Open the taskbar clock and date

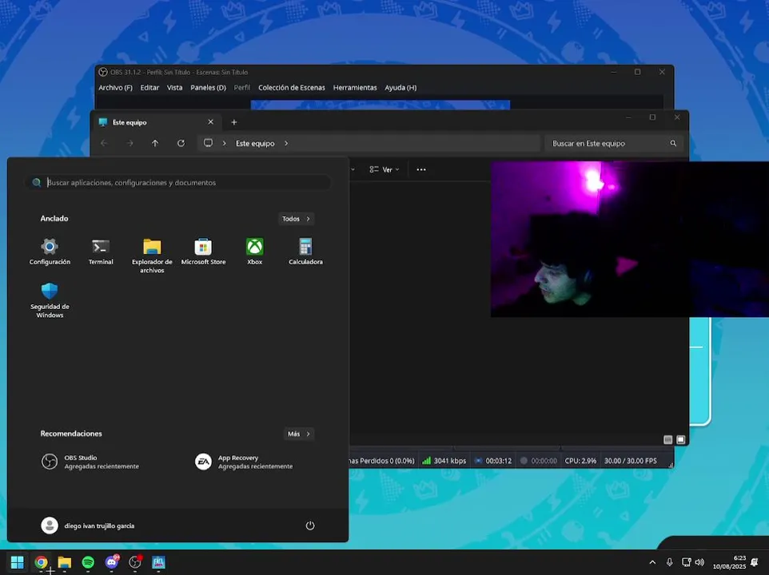729,562
